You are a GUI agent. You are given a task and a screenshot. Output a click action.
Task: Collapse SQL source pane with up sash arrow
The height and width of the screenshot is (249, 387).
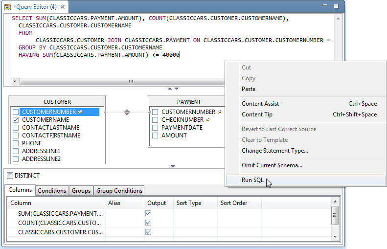tap(170, 89)
